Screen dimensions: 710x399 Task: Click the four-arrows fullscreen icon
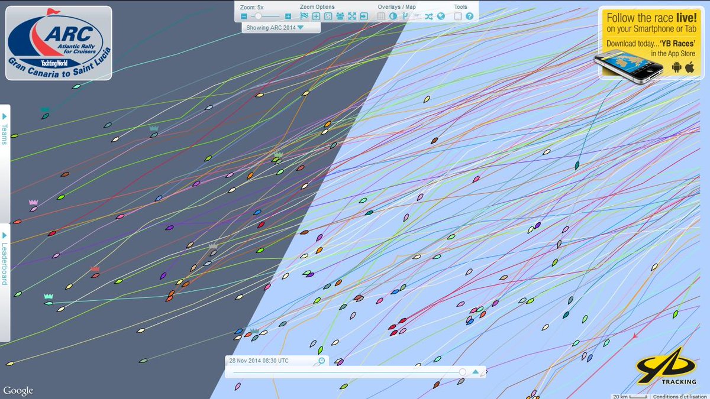tap(351, 17)
